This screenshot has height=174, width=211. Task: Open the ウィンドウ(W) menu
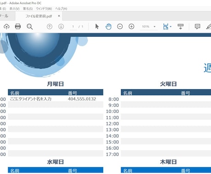(x=44, y=9)
